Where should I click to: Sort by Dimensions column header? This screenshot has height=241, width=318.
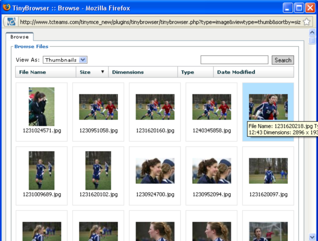coord(143,72)
